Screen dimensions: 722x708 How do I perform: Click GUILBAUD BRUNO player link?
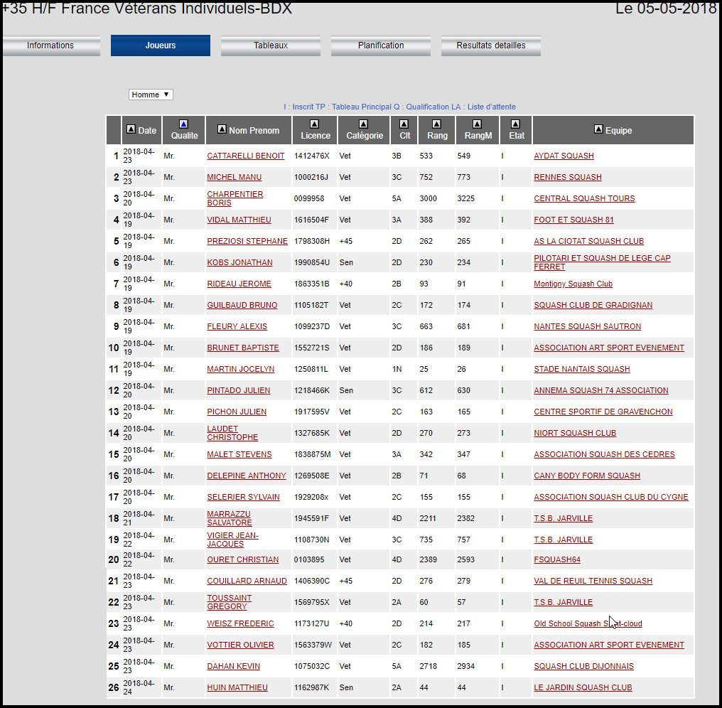[x=242, y=305]
